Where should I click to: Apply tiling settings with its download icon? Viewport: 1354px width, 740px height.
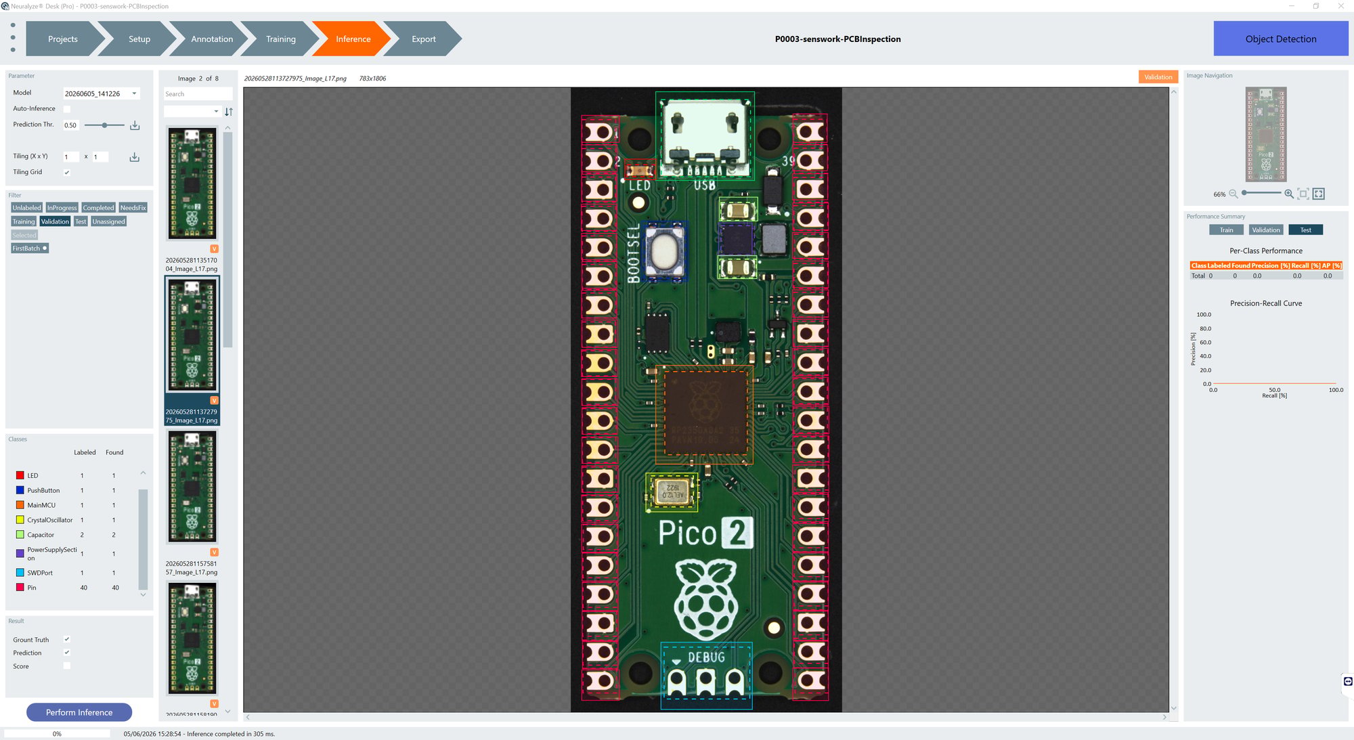pyautogui.click(x=135, y=157)
